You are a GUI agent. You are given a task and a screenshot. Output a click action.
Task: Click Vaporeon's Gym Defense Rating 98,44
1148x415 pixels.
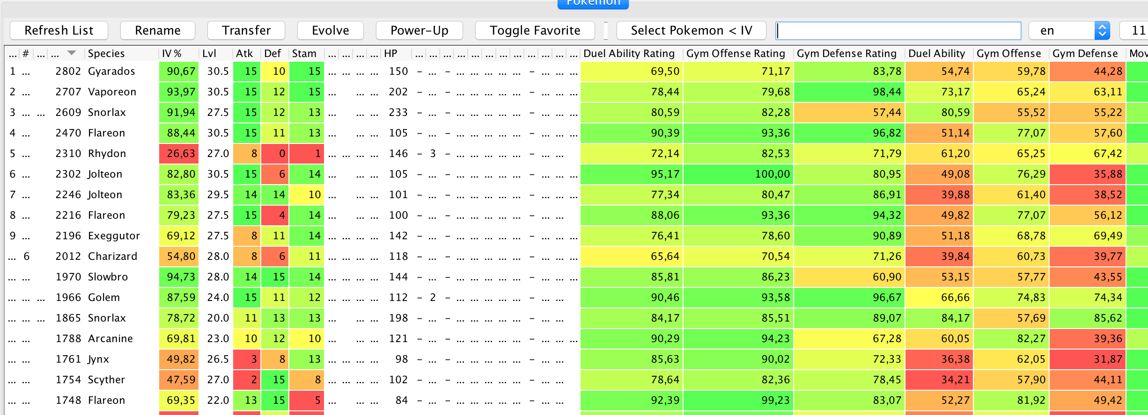[849, 92]
